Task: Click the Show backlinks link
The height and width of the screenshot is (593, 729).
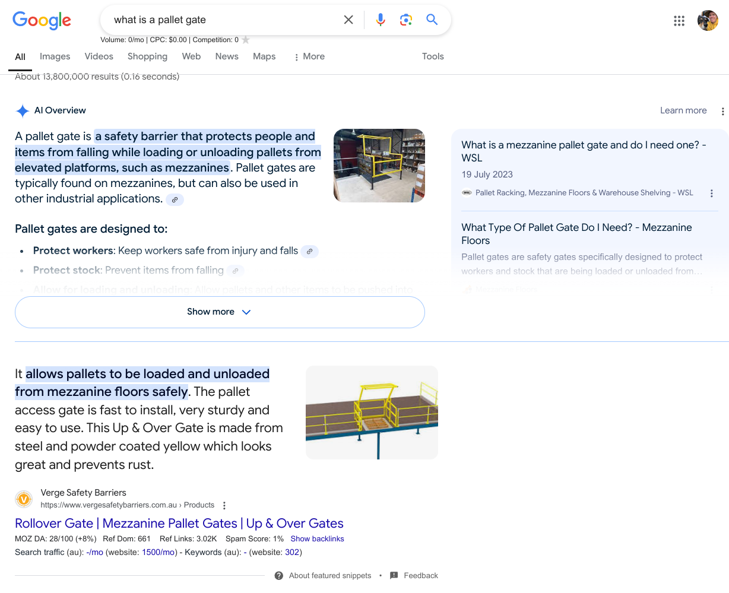Action: pyautogui.click(x=317, y=539)
